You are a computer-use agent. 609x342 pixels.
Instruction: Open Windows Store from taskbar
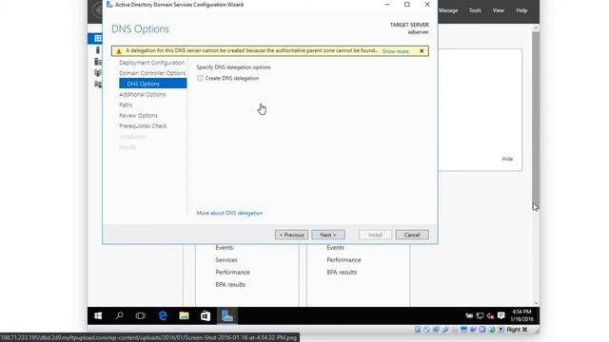pos(206,316)
